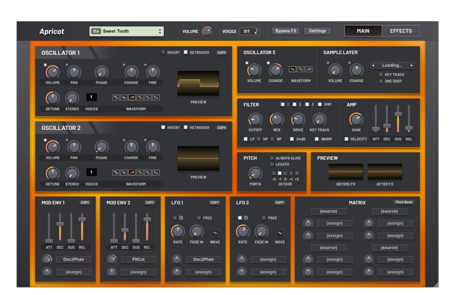
Task: Choose the saw waveform in Oscillator 3
Action: point(309,69)
